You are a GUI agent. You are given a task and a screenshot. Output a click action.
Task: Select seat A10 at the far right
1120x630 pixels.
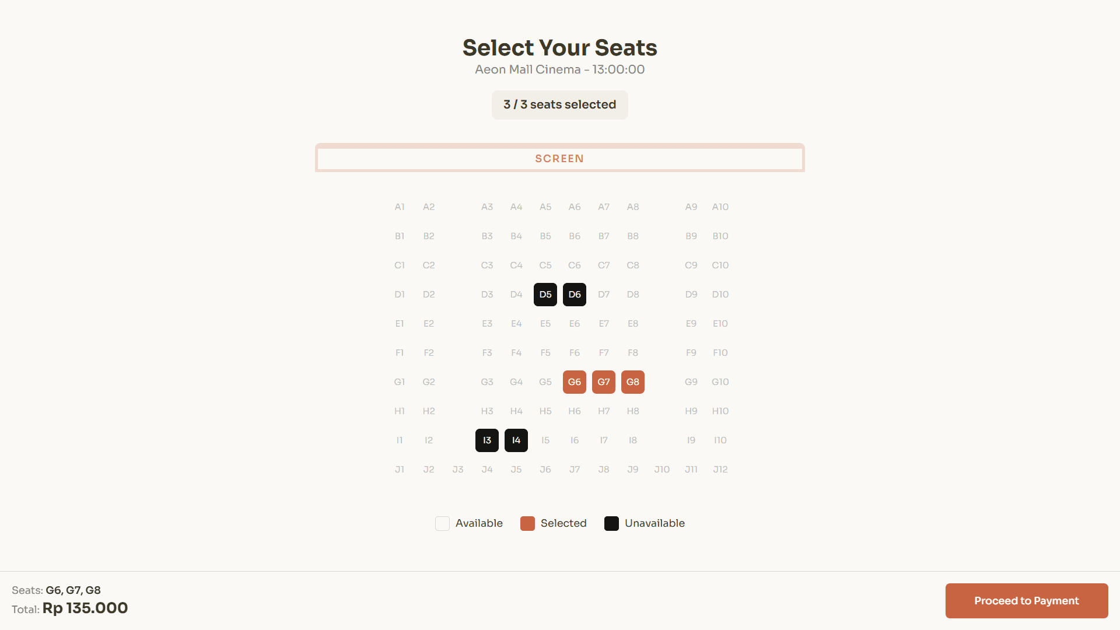pos(720,206)
